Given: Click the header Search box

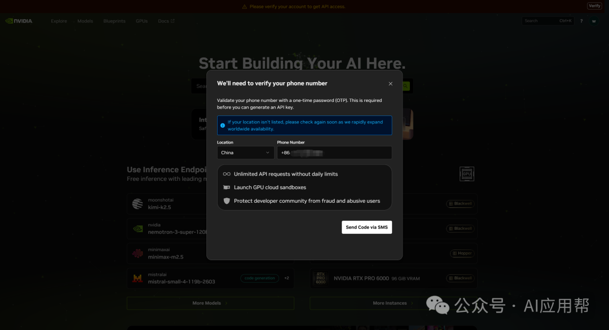Looking at the screenshot, I should (548, 21).
